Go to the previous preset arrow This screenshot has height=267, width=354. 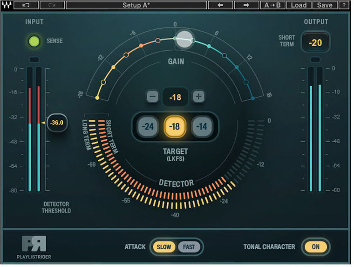(x=220, y=5)
